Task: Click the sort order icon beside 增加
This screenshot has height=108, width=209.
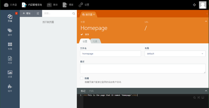Action: coord(38,13)
